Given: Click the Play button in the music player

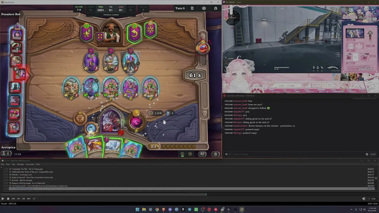Looking at the screenshot, I should pos(3,199).
